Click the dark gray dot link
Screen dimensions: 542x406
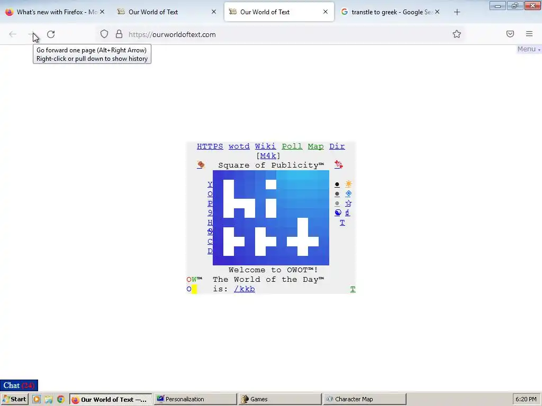pos(337,194)
